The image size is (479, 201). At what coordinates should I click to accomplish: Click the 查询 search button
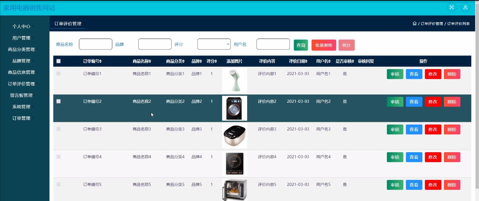[x=301, y=45]
